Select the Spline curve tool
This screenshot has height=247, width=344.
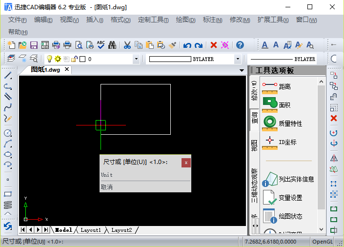(8, 107)
